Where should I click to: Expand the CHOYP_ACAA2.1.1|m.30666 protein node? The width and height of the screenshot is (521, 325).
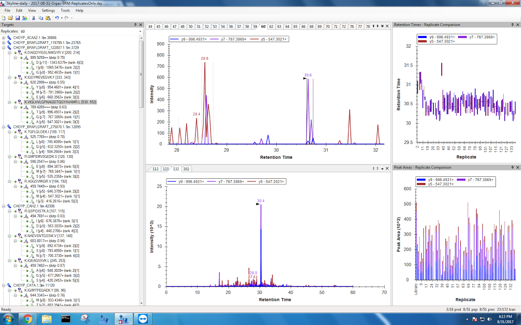[4, 37]
